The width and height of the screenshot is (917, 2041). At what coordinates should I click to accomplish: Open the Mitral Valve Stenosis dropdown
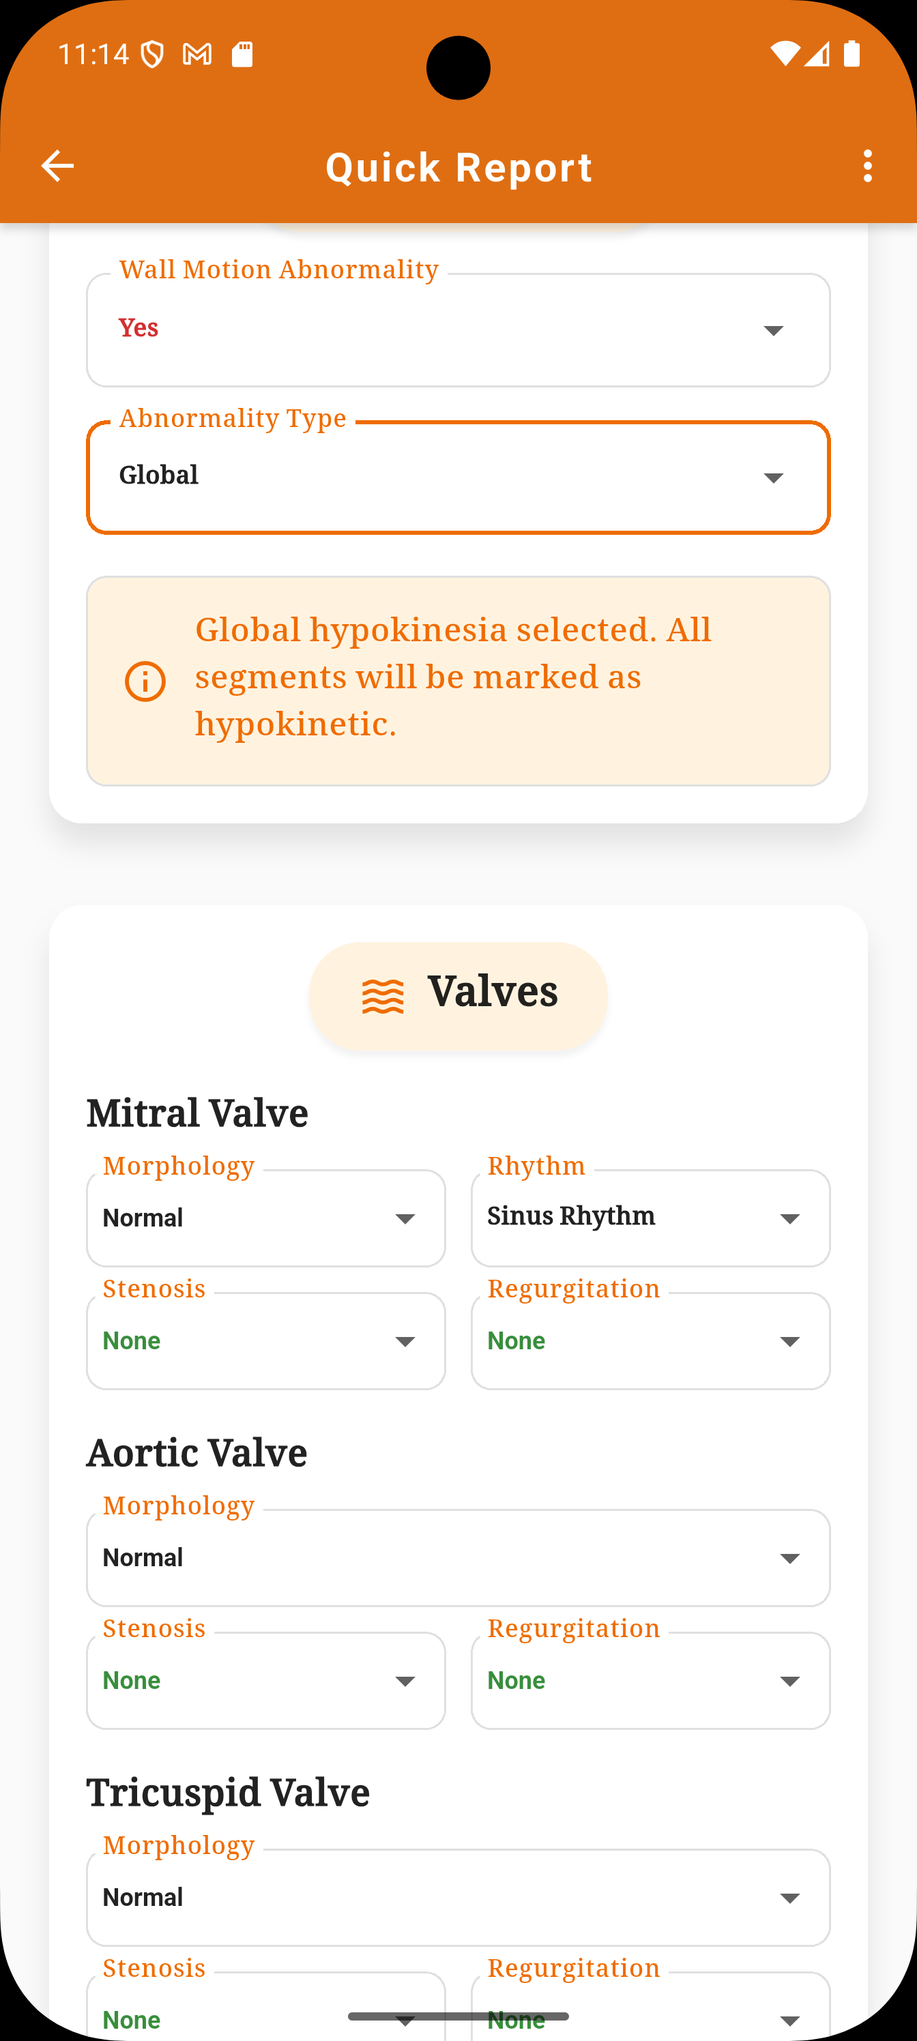coord(265,1340)
